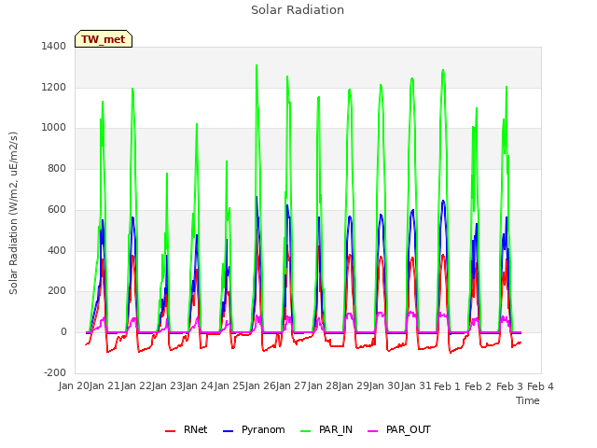
Task: Toggle the RNet series in the legend
Action: click(187, 429)
